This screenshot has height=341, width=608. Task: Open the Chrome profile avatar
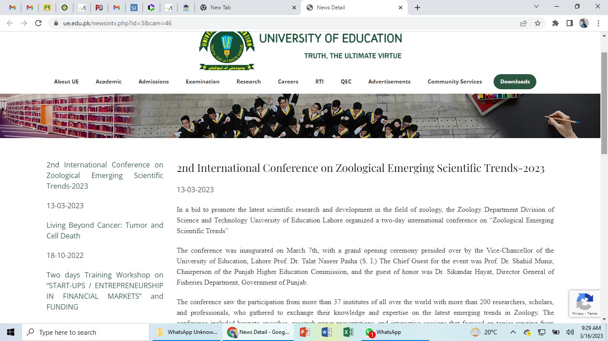pos(584,23)
